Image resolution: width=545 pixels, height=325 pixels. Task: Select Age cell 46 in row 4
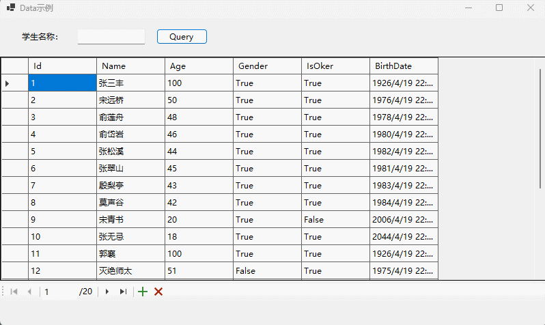coord(199,135)
